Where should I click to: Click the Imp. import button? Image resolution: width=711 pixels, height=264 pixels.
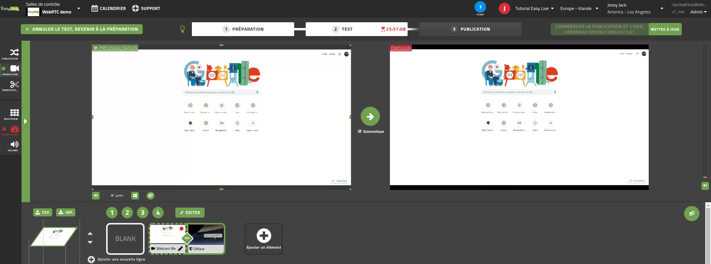coord(66,212)
